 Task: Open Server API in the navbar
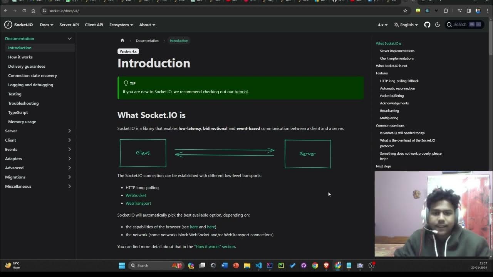click(69, 25)
